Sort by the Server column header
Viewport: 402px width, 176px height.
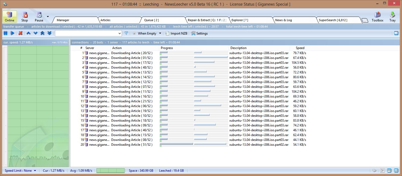[97, 48]
